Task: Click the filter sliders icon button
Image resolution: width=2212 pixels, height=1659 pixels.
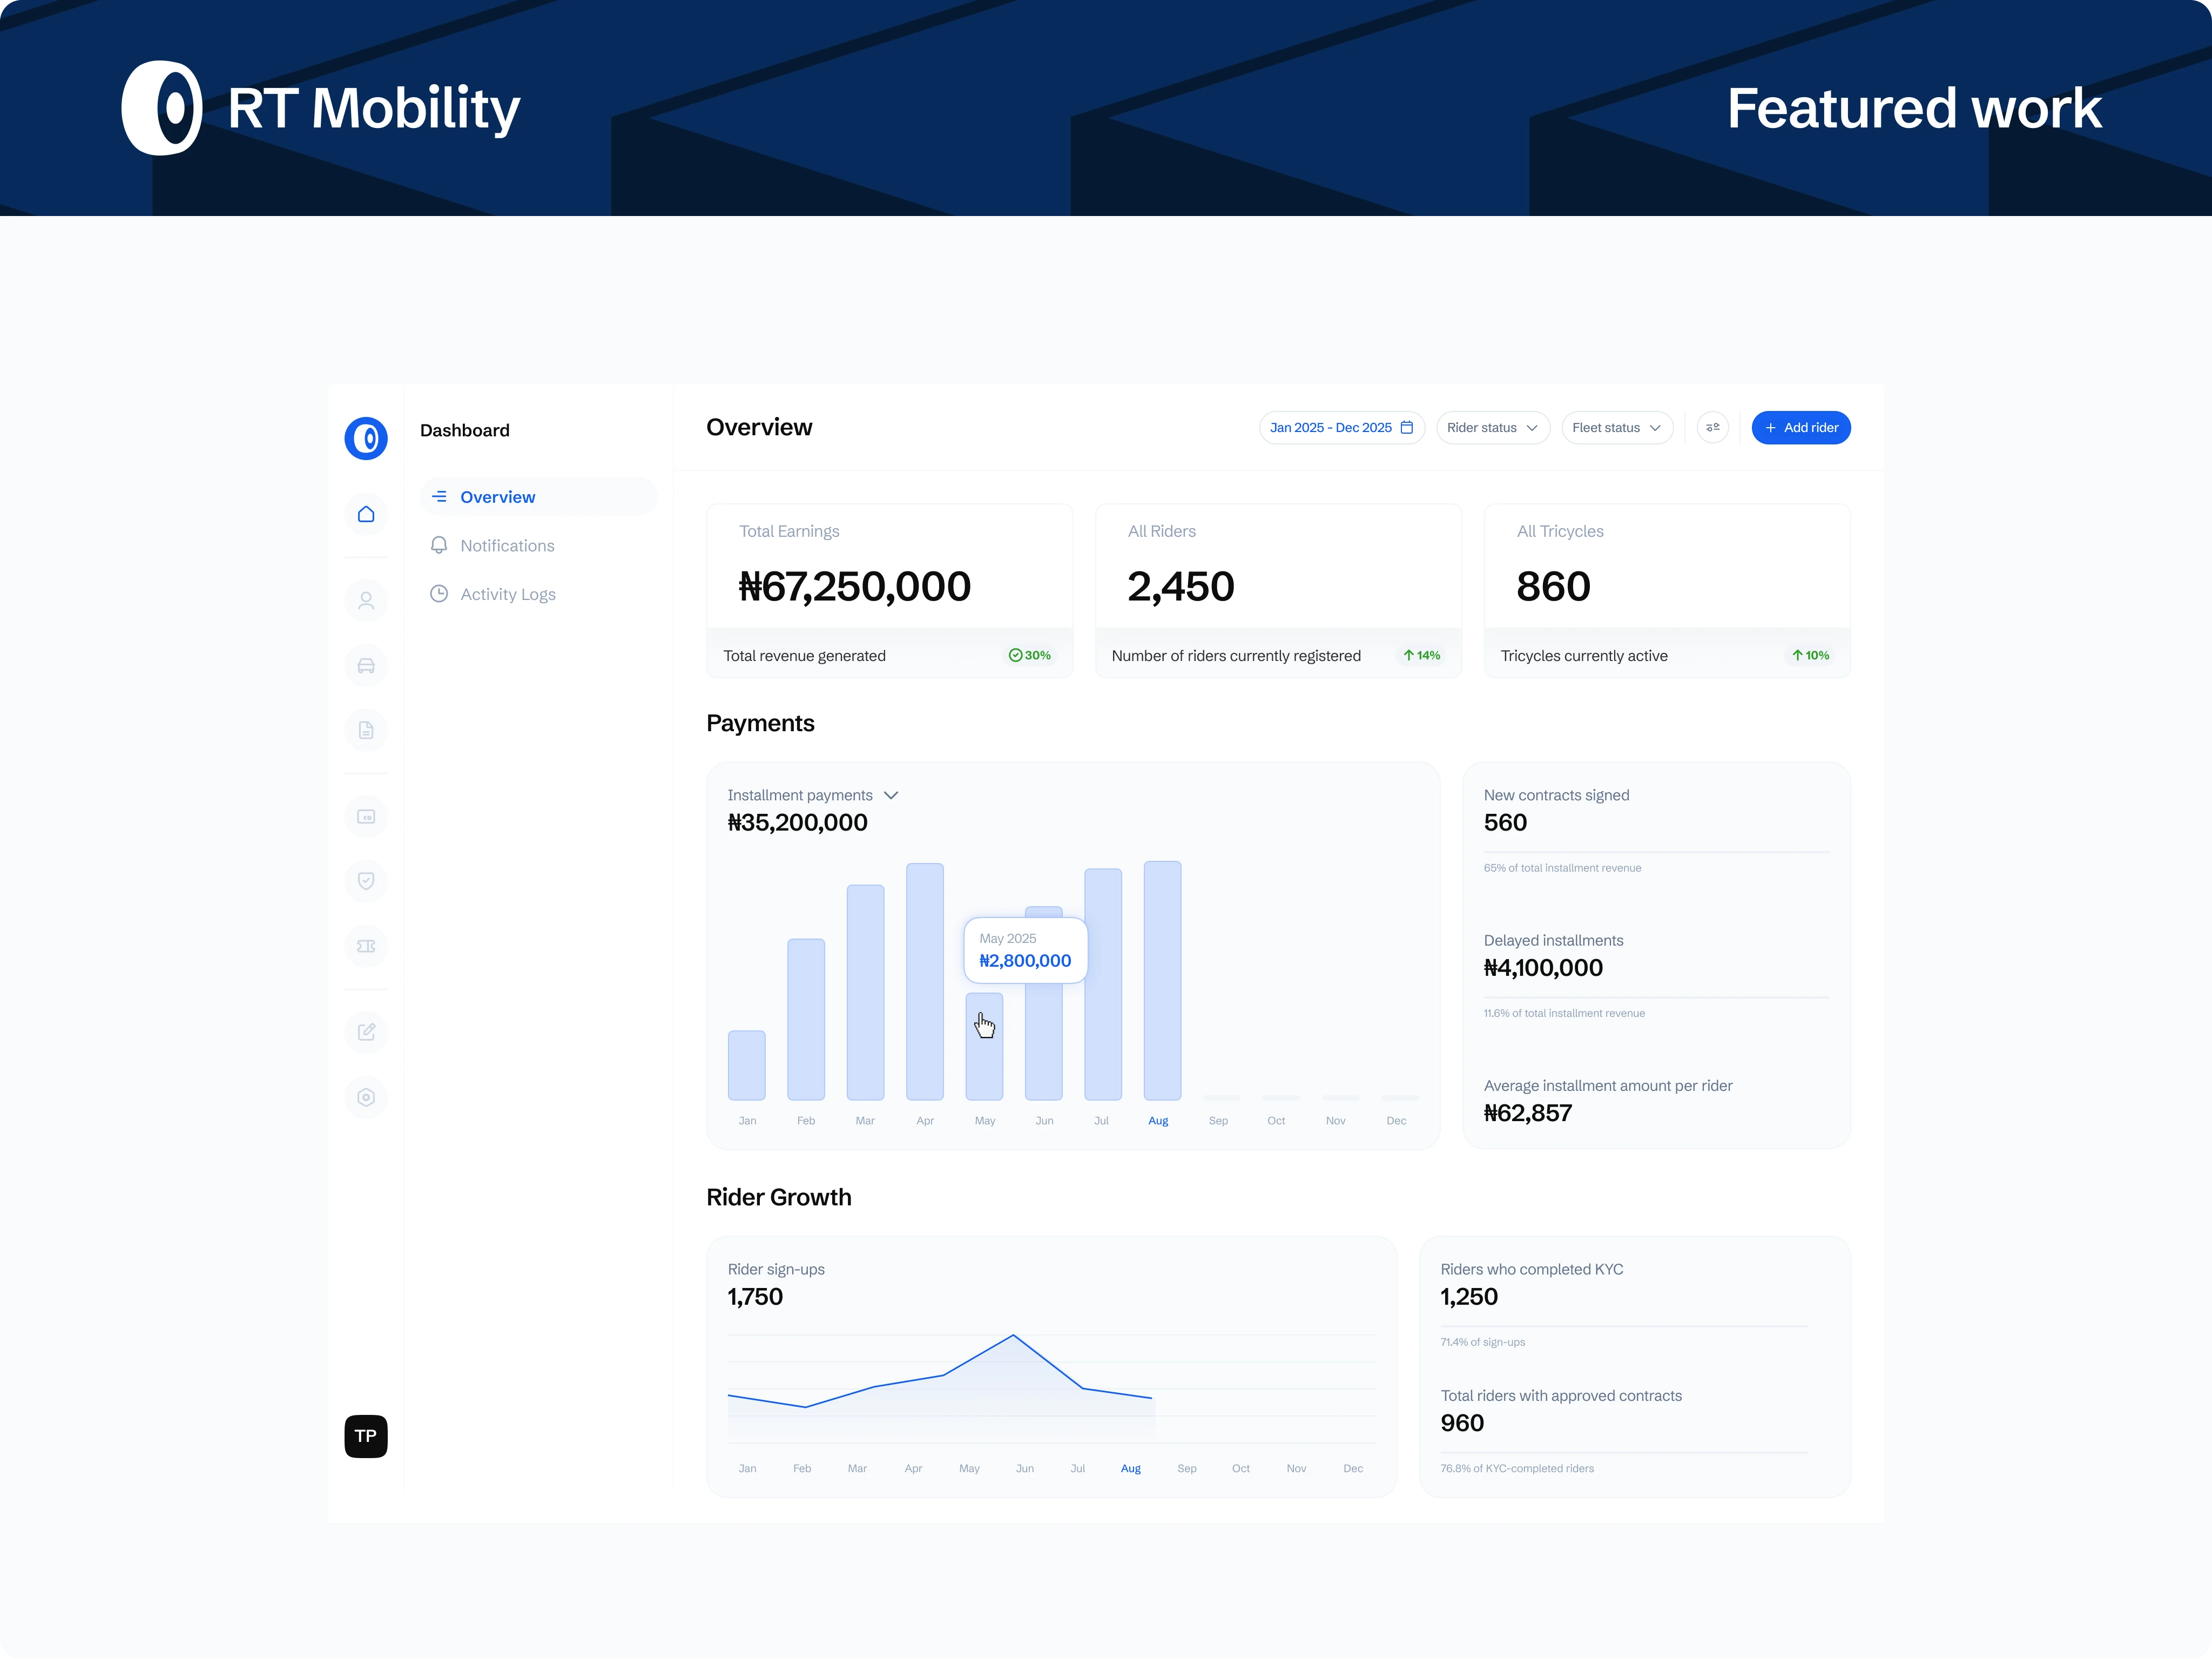Action: (1712, 428)
